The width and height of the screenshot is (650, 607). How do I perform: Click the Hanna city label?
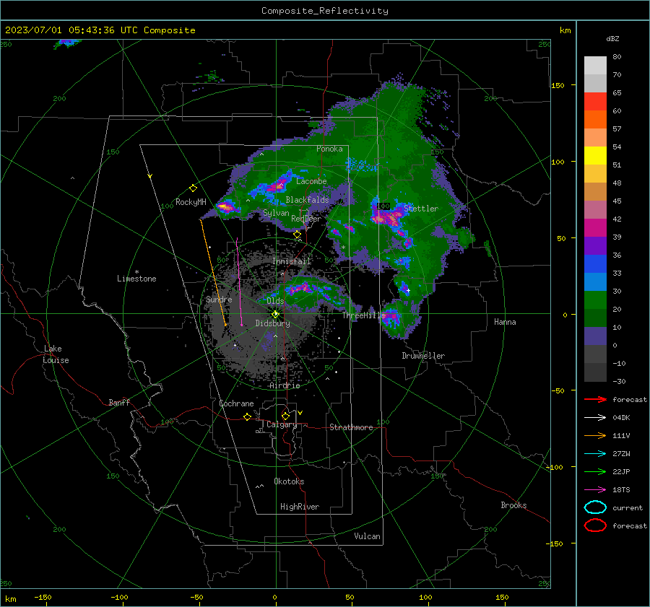click(505, 322)
